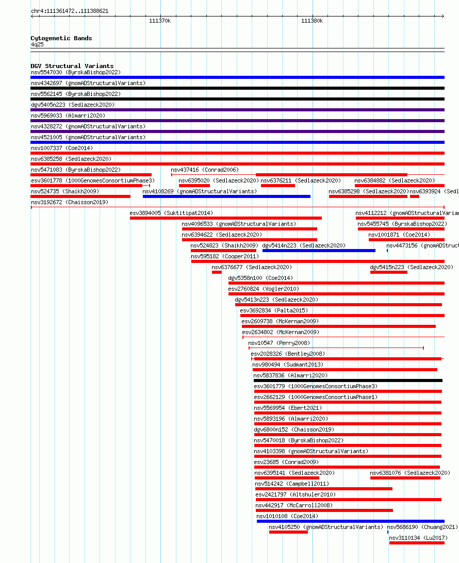The image size is (459, 563).
Task: Click the blue bar under nsv1010108 (Coe2014)
Action: pyautogui.click(x=351, y=521)
